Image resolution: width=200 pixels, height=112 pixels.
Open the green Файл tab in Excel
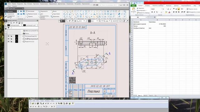coord(133,6)
